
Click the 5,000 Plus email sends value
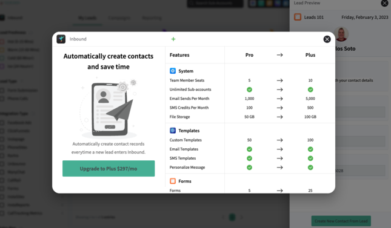(310, 99)
